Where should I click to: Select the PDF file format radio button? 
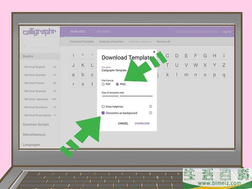click(103, 84)
